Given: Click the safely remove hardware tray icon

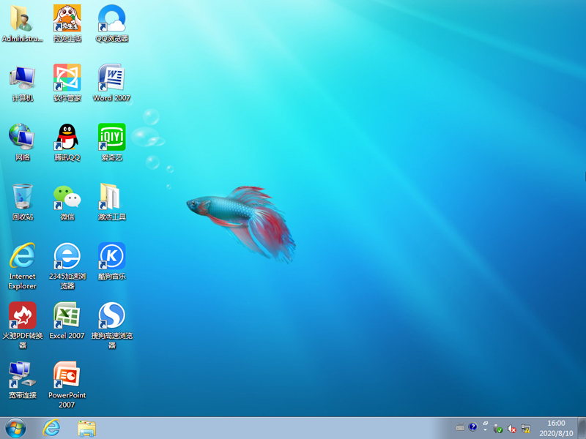Looking at the screenshot, I should click(x=498, y=429).
